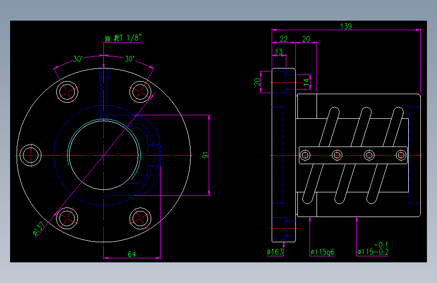This screenshot has height=283, width=437.
Task: Click the ø115-0.2 tolerance dimension
Action: tap(373, 252)
